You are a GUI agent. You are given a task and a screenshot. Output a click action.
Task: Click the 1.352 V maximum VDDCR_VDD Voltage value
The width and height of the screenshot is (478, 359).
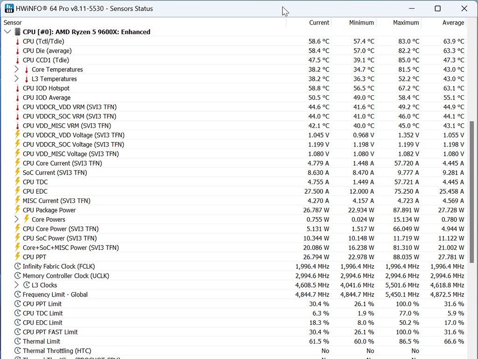(408, 135)
